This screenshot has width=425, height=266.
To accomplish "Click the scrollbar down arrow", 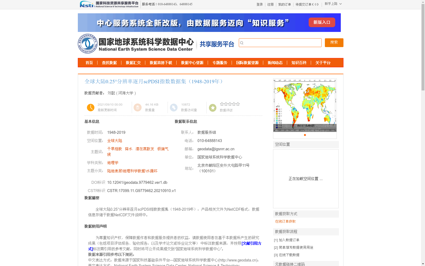I will (x=423, y=264).
